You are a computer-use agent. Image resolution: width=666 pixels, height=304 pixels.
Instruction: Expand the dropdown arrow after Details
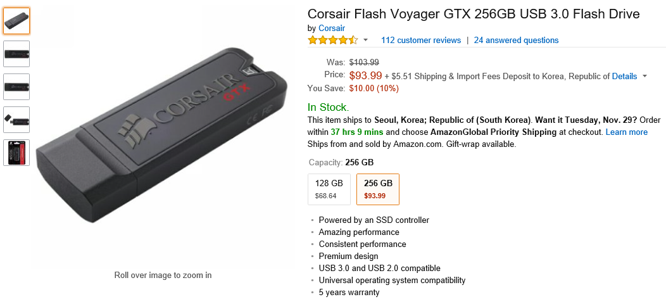[644, 76]
